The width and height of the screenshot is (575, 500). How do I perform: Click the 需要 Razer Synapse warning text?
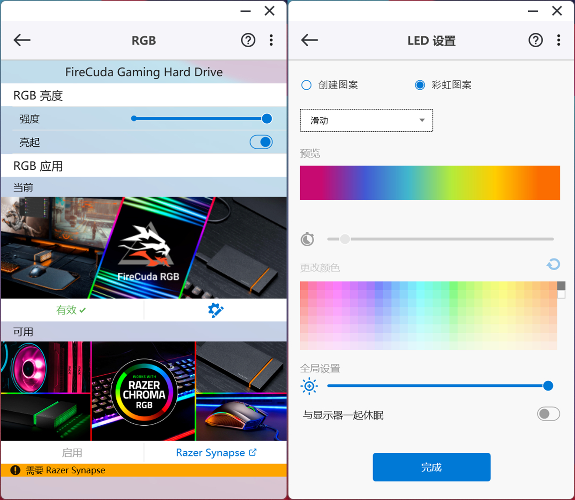pyautogui.click(x=65, y=470)
